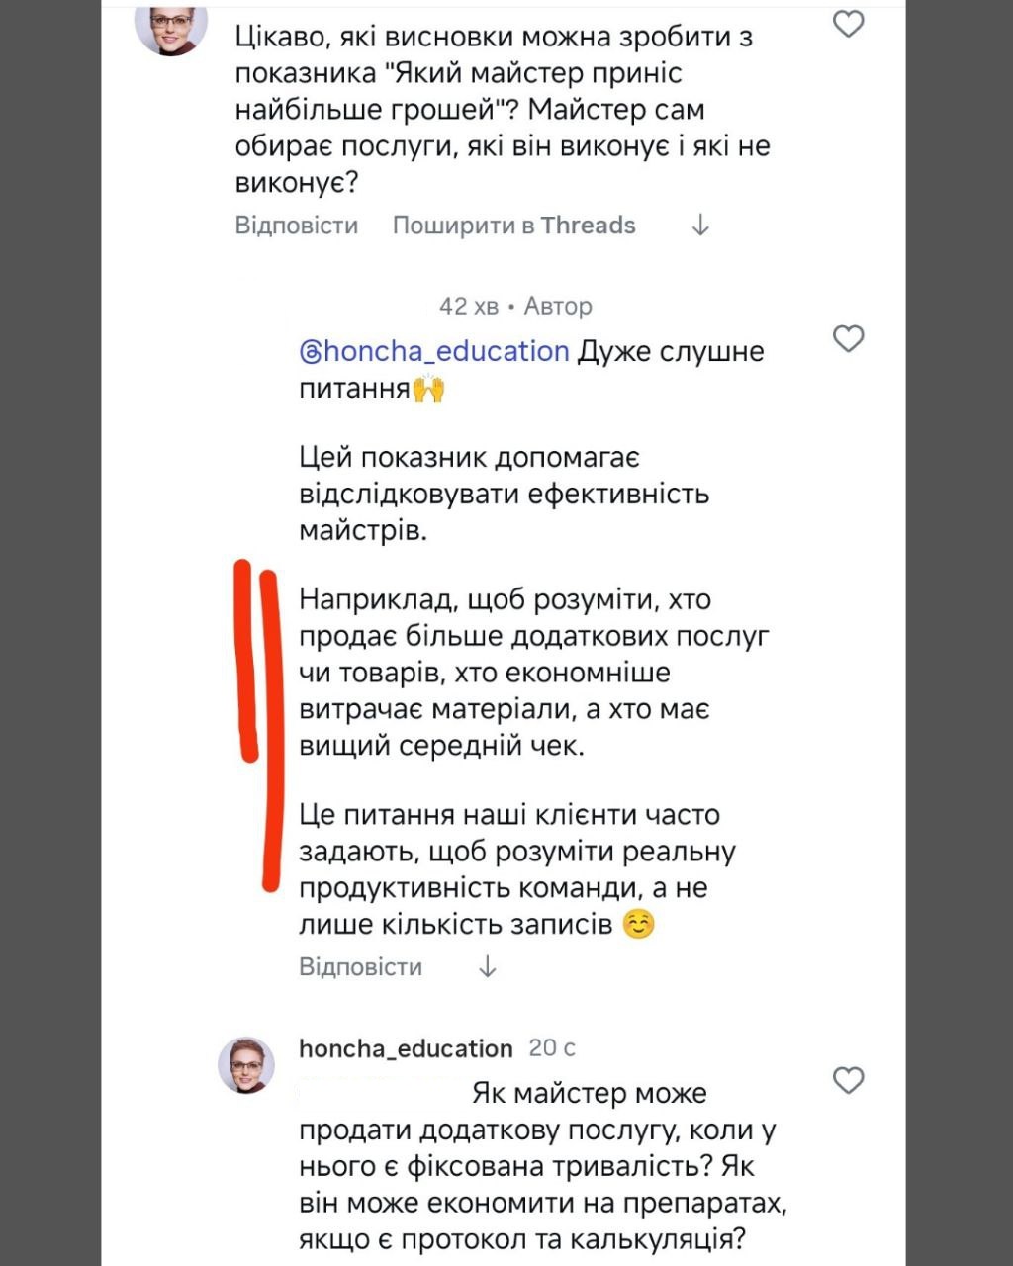Click the smiling emoji after 'кількість записів'
1013x1266 pixels.
pyautogui.click(x=639, y=925)
